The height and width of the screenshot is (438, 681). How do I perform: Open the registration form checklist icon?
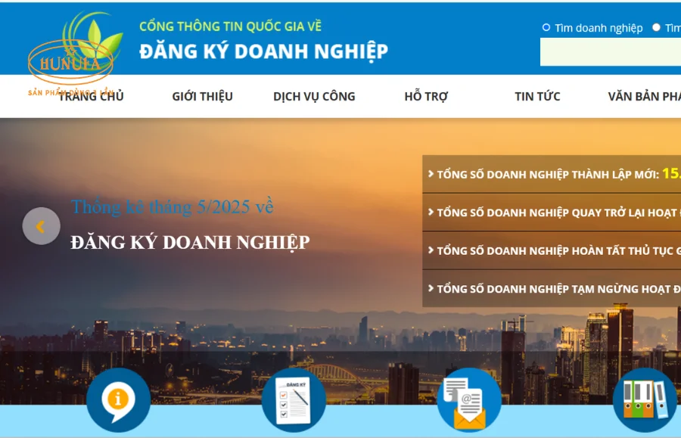[x=294, y=400]
